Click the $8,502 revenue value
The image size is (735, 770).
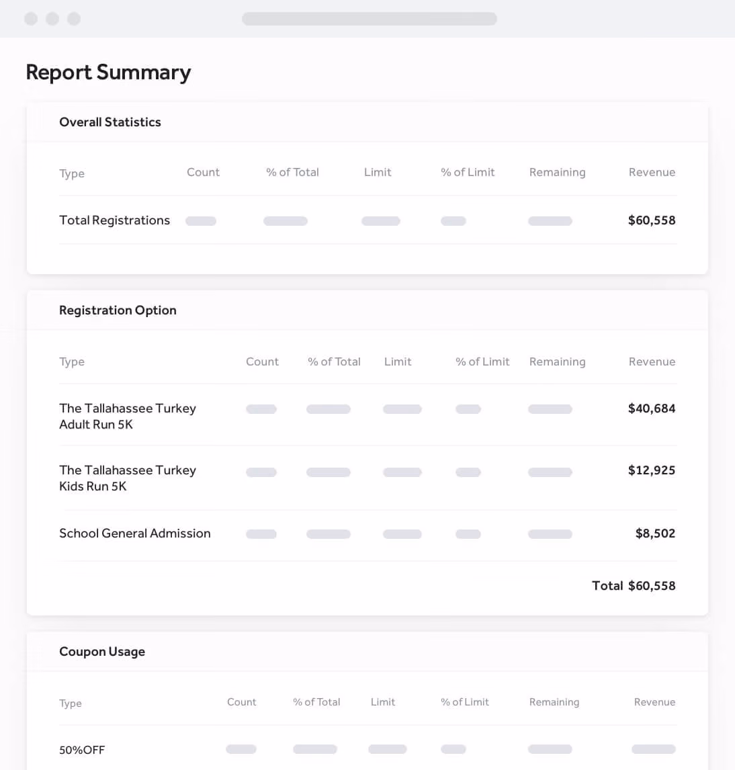coord(656,533)
